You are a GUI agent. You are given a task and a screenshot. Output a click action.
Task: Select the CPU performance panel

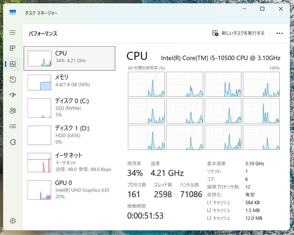69,58
